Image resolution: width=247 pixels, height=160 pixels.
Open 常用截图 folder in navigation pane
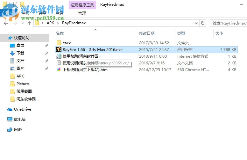pyautogui.click(x=24, y=91)
